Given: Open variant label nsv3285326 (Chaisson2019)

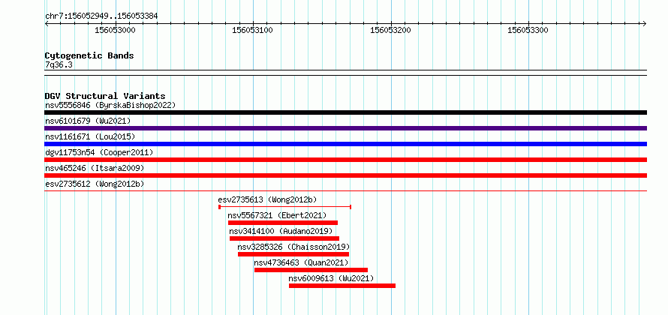Looking at the screenshot, I should click(x=293, y=247).
